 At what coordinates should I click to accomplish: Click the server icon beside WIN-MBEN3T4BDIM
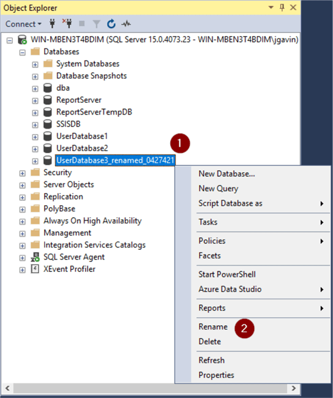point(22,40)
